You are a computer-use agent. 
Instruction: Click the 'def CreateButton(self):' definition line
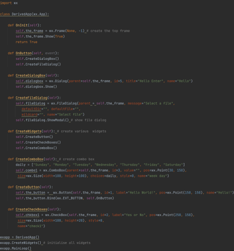pyautogui.click(x=30, y=187)
